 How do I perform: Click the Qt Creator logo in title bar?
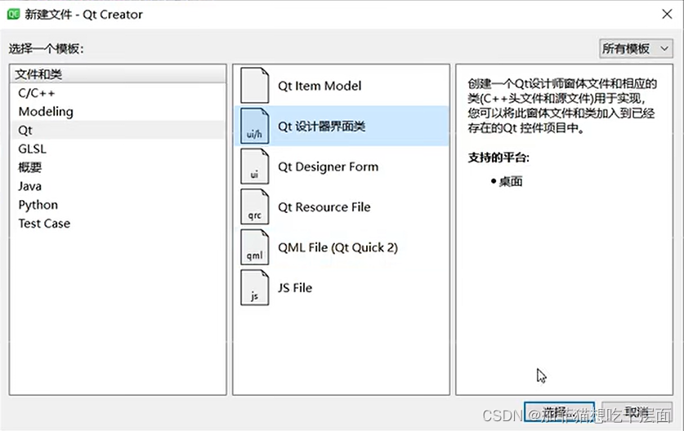[14, 14]
